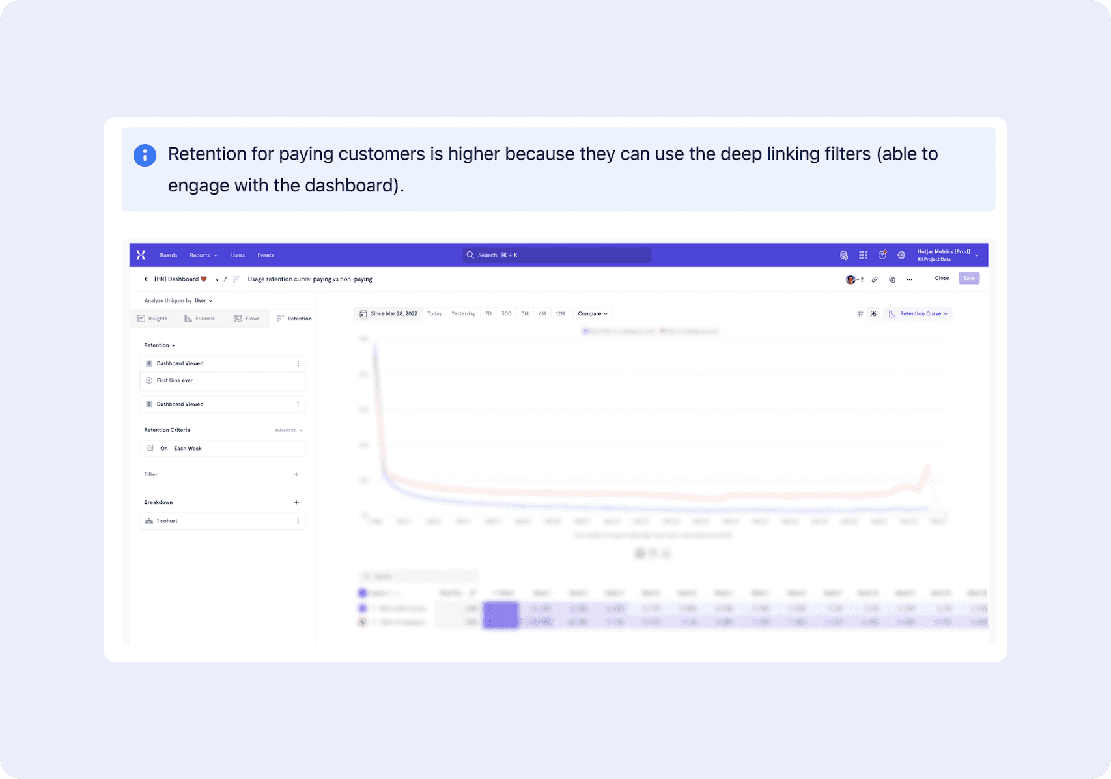This screenshot has height=779, width=1111.
Task: Open the Each Week criteria selector
Action: (188, 449)
